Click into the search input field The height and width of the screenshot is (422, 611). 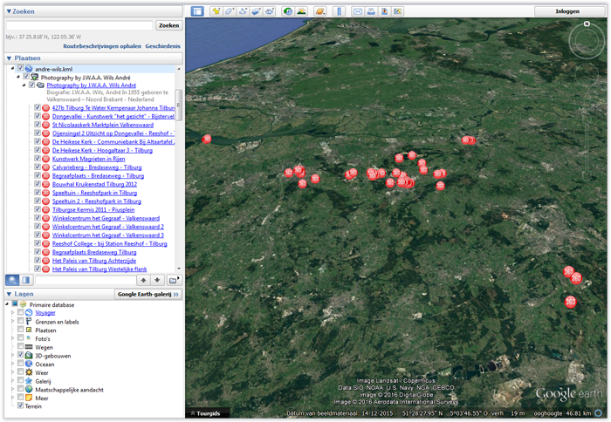pos(79,25)
